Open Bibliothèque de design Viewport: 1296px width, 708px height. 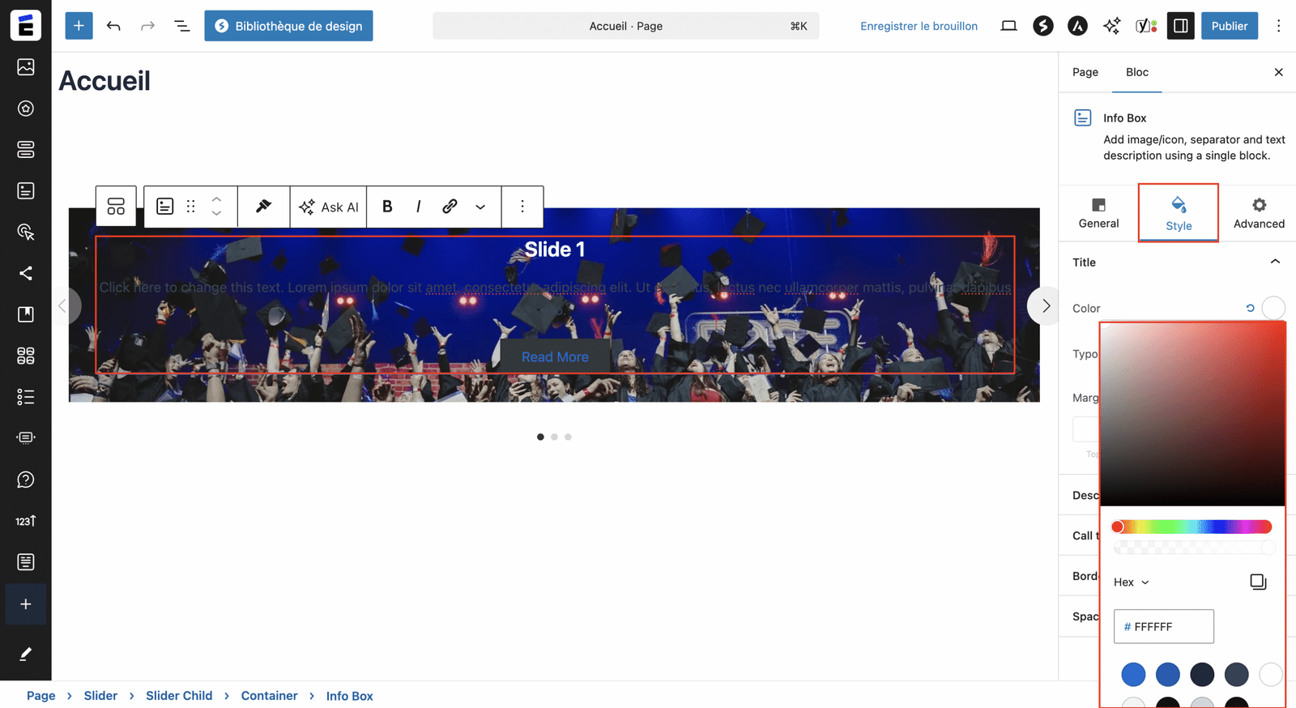(288, 26)
